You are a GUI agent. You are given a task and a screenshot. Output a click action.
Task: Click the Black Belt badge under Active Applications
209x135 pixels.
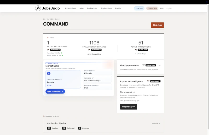coord(143,50)
